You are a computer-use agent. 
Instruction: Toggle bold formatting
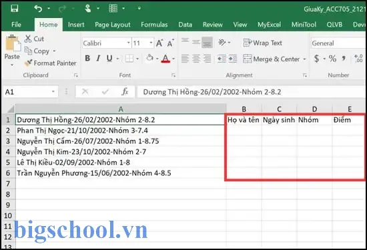87,58
